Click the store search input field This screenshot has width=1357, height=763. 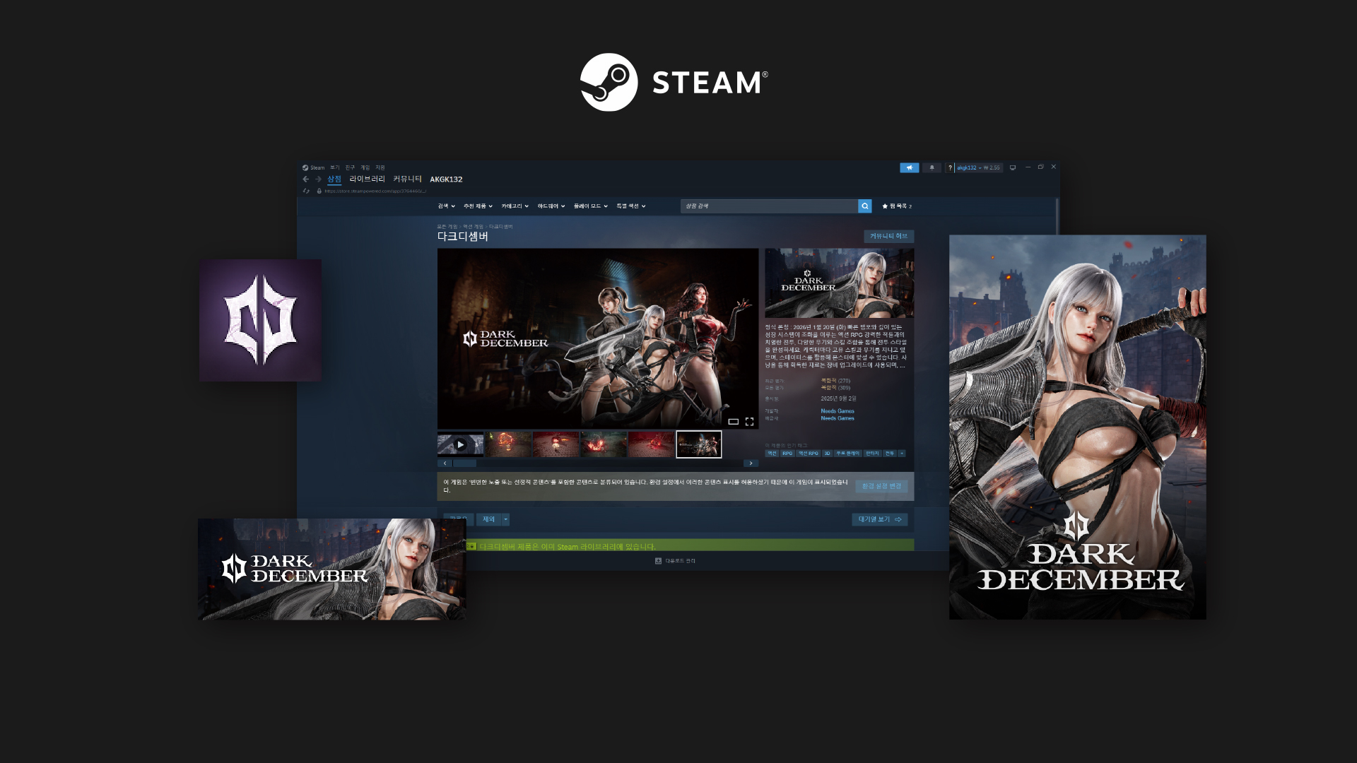pyautogui.click(x=768, y=206)
